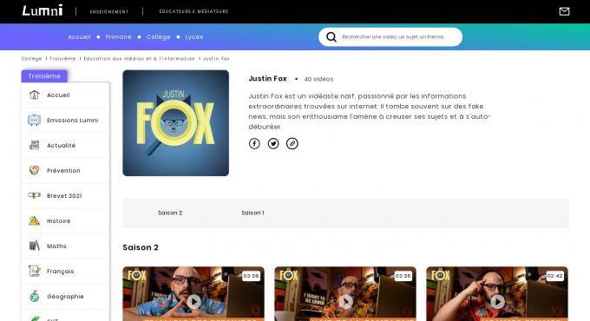Open Éducateurs & Médiateurs header link

point(193,11)
